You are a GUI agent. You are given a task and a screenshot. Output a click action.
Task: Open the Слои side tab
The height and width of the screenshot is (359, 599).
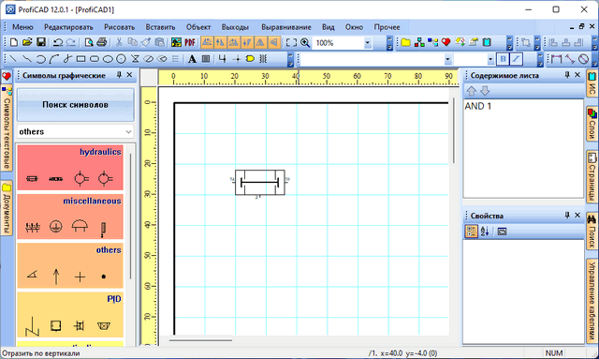(592, 124)
